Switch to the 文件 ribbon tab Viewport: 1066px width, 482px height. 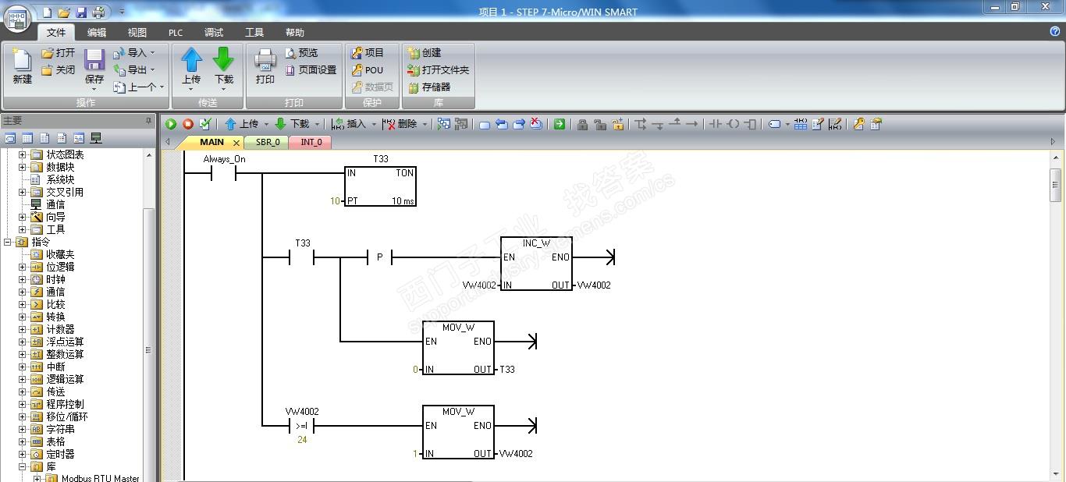[x=56, y=33]
